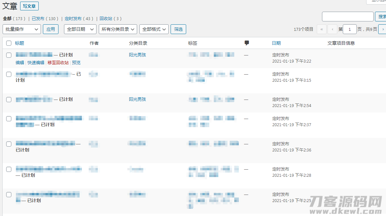Tick the checkbox for the 下午2:36 post
Screen dimensions: 386x216
[9, 144]
